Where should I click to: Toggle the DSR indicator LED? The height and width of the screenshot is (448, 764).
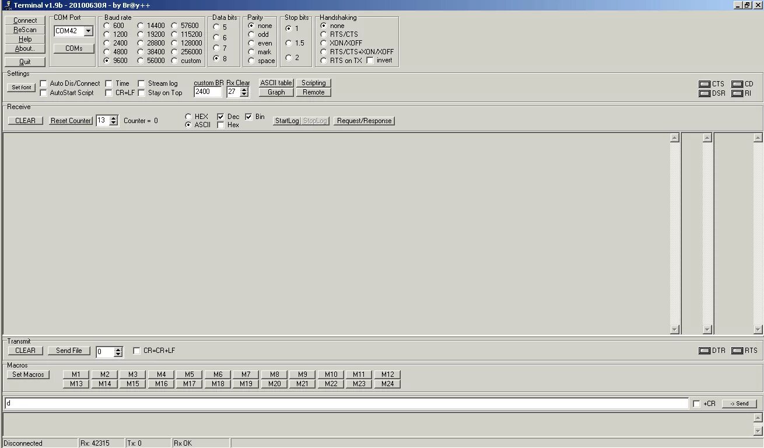pos(705,93)
